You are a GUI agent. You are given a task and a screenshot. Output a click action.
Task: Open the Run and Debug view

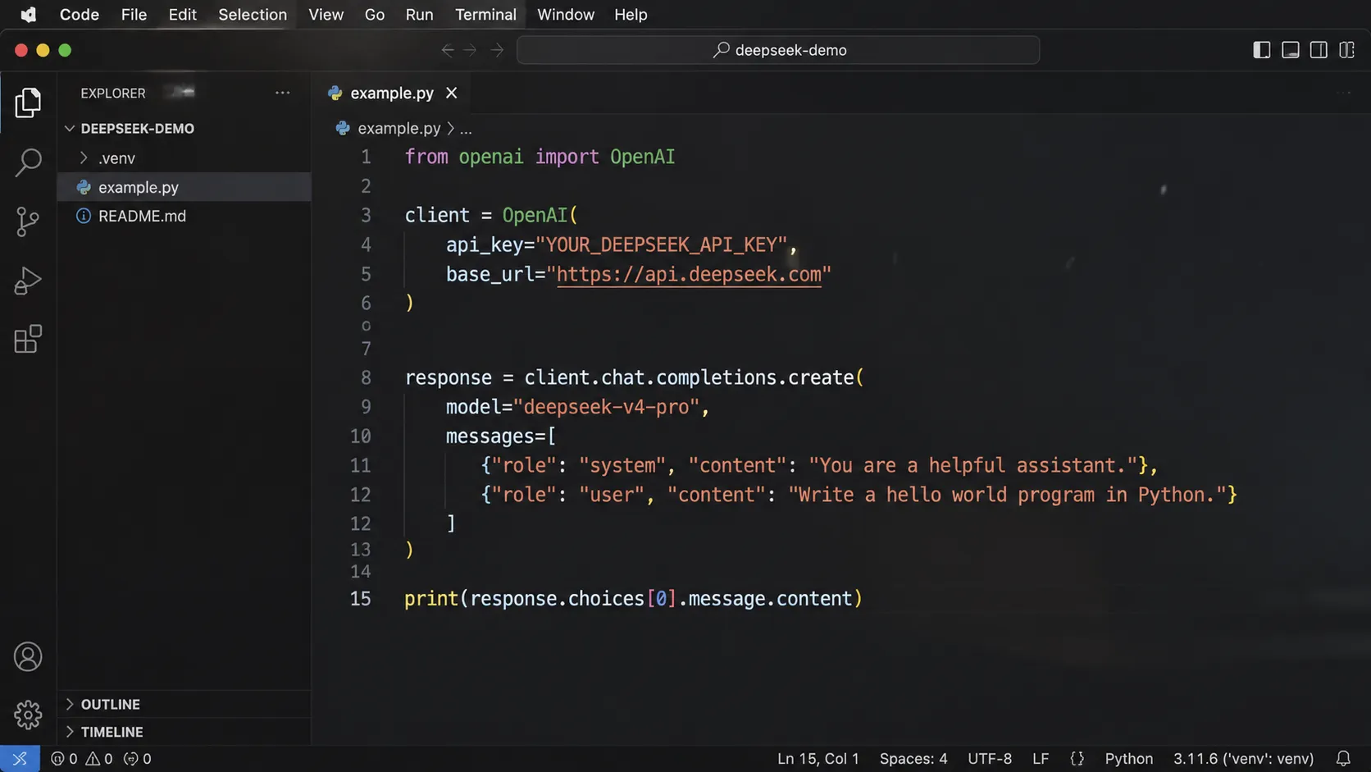click(x=28, y=281)
